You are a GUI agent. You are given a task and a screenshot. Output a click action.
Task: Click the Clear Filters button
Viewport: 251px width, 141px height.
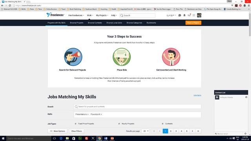click(76, 131)
